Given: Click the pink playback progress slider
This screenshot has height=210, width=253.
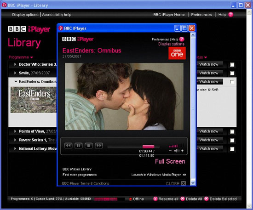Looking at the screenshot, I should click(148, 146).
